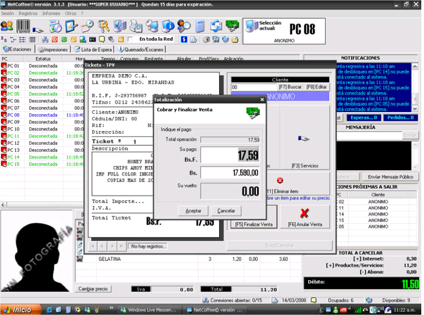The image size is (424, 315).
Task: Click the camera capture icon
Action: [207, 40]
